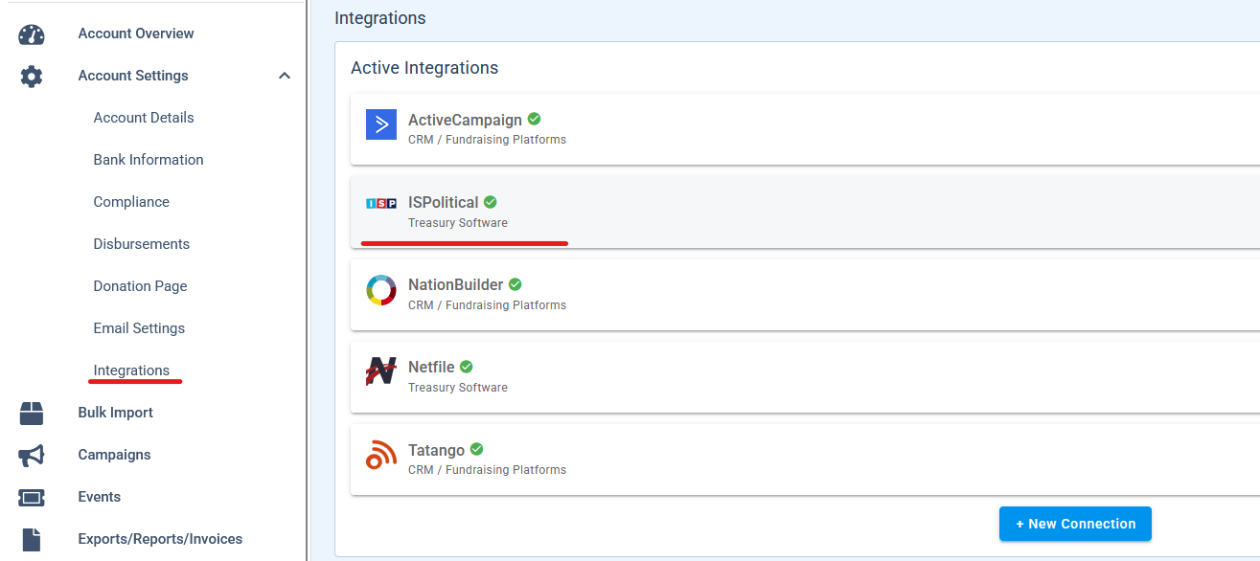Open the ActiveCampaign integration name
The width and height of the screenshot is (1260, 561).
pyautogui.click(x=465, y=121)
